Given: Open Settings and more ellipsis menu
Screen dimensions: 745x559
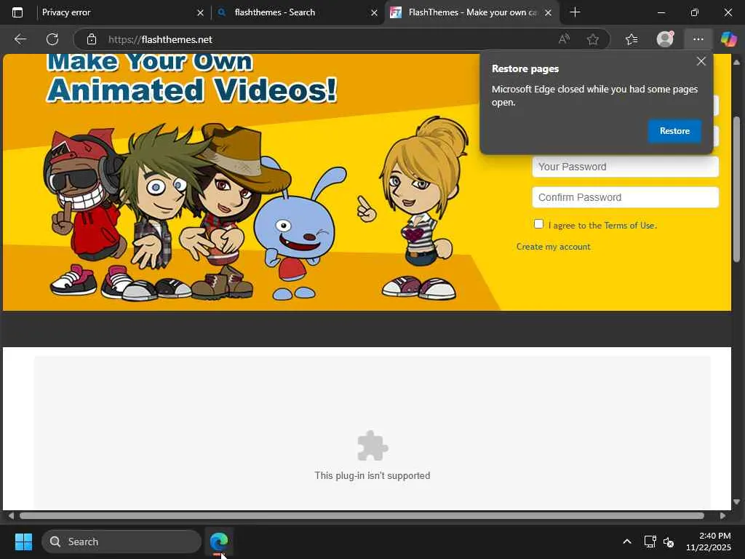Looking at the screenshot, I should click(x=698, y=39).
